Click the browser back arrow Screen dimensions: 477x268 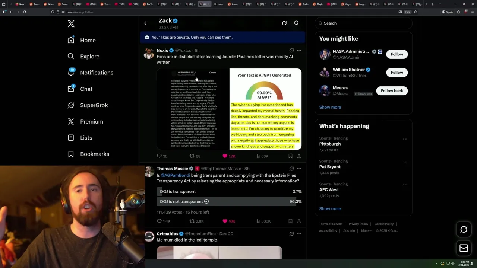11,12
